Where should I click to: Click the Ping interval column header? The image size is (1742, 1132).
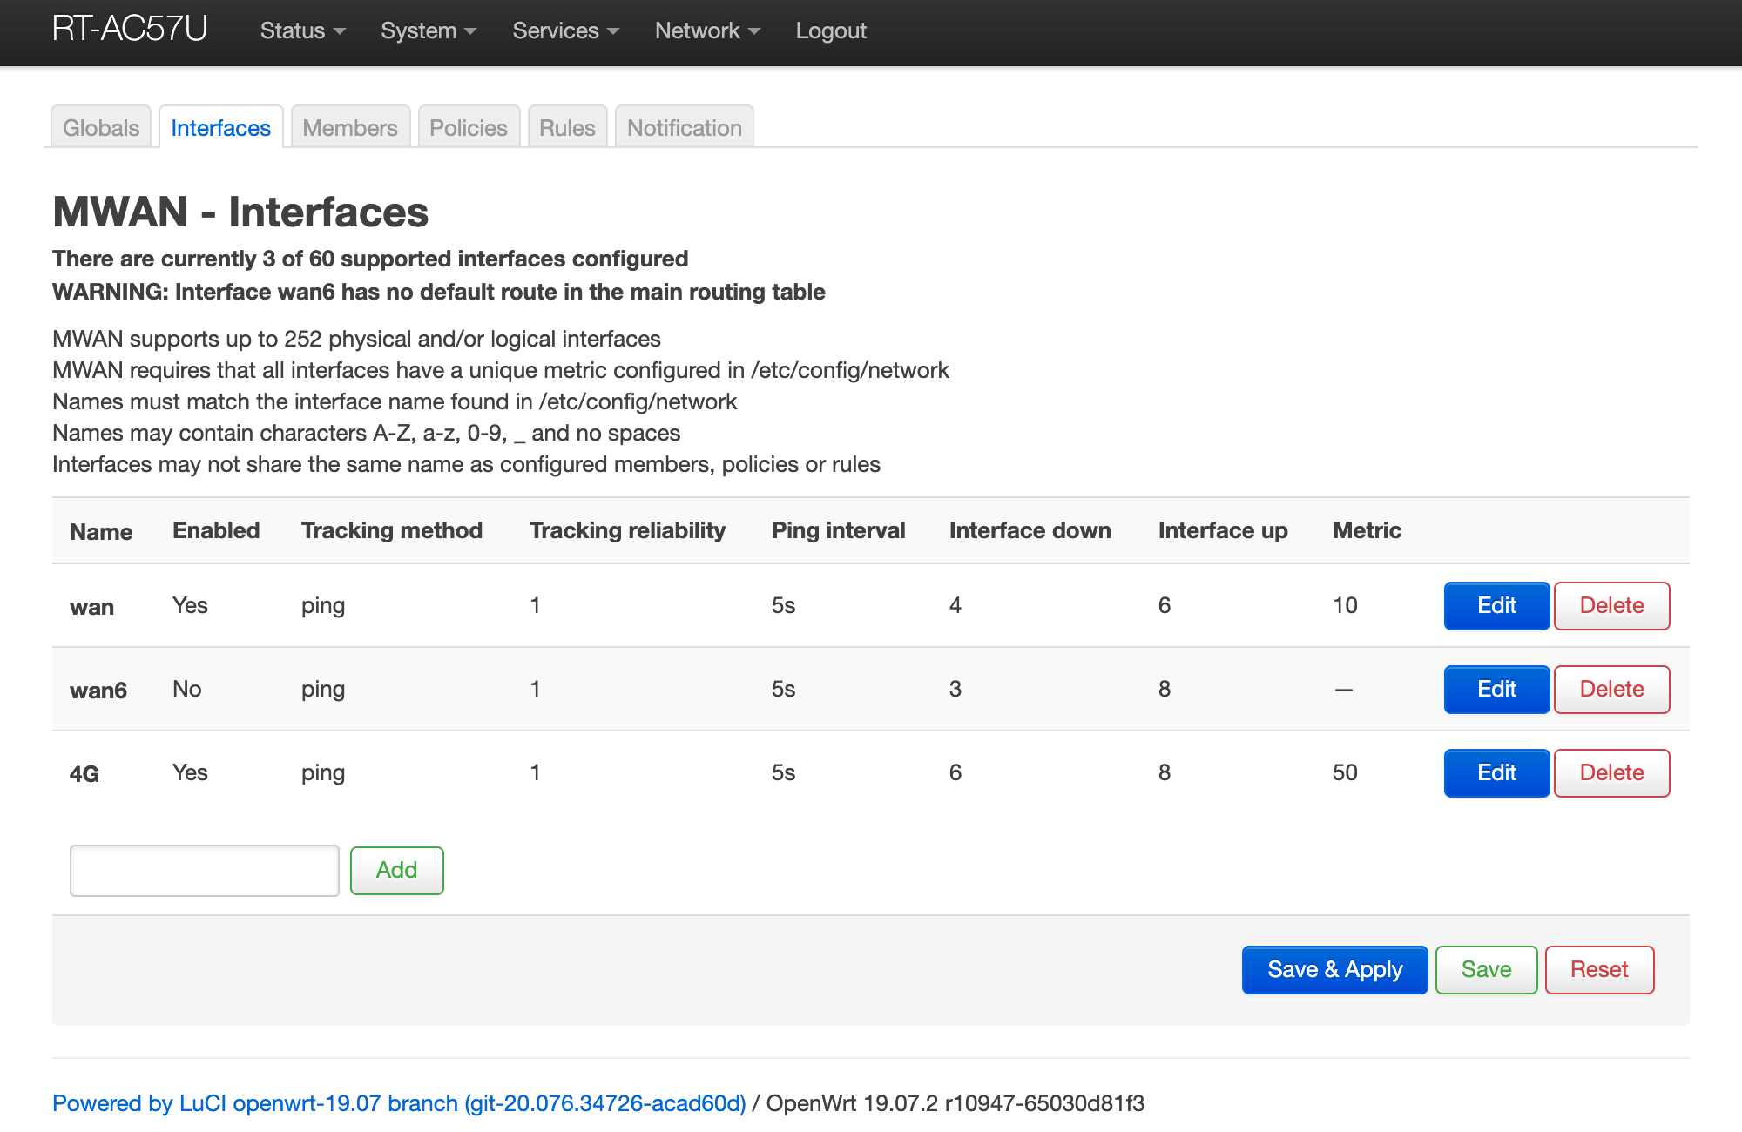coord(839,530)
